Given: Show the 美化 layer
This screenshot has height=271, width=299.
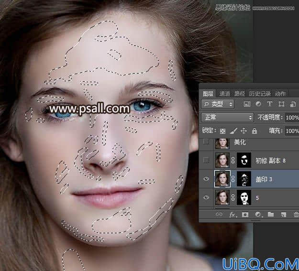Looking at the screenshot, I should 206,141.
